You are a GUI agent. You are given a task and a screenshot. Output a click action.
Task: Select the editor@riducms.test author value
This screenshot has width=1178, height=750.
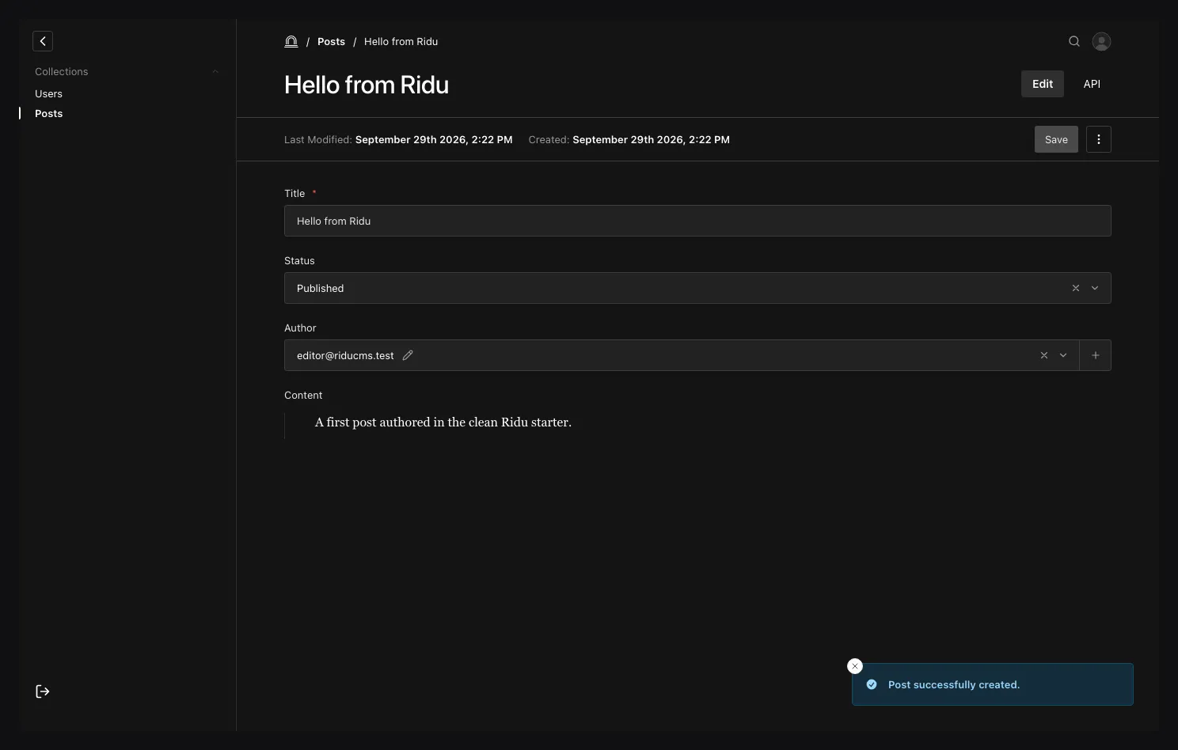(345, 355)
